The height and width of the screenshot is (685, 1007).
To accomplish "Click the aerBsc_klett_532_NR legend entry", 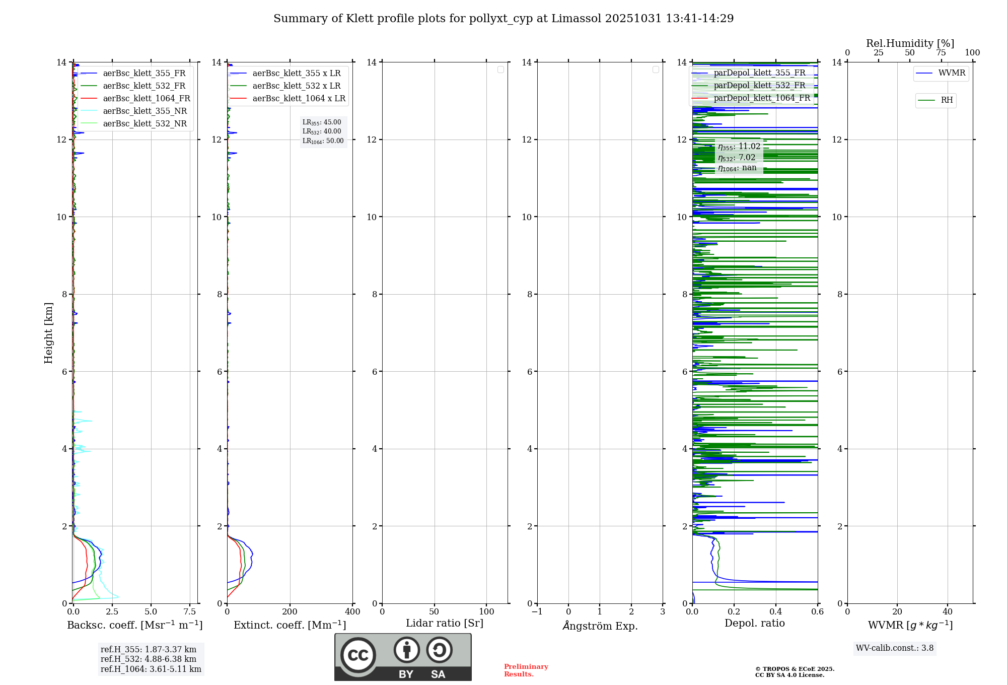I will click(x=145, y=124).
